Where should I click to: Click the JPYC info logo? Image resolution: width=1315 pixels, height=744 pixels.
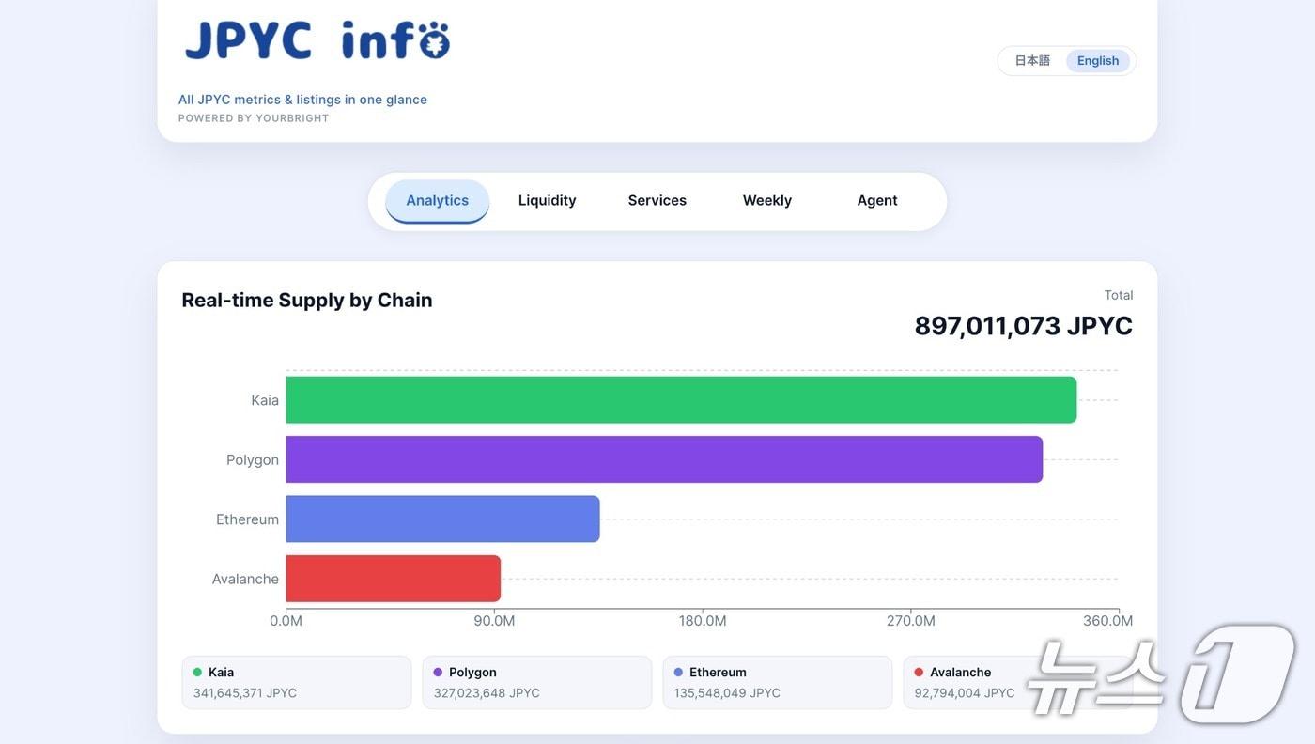pyautogui.click(x=317, y=40)
